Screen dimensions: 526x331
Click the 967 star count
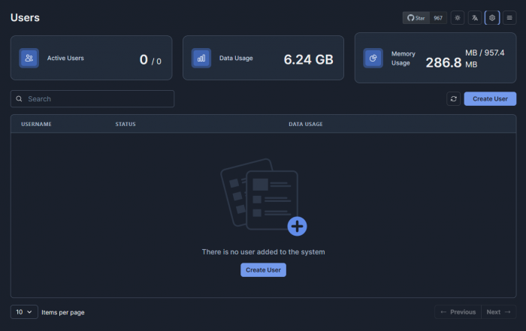(437, 17)
